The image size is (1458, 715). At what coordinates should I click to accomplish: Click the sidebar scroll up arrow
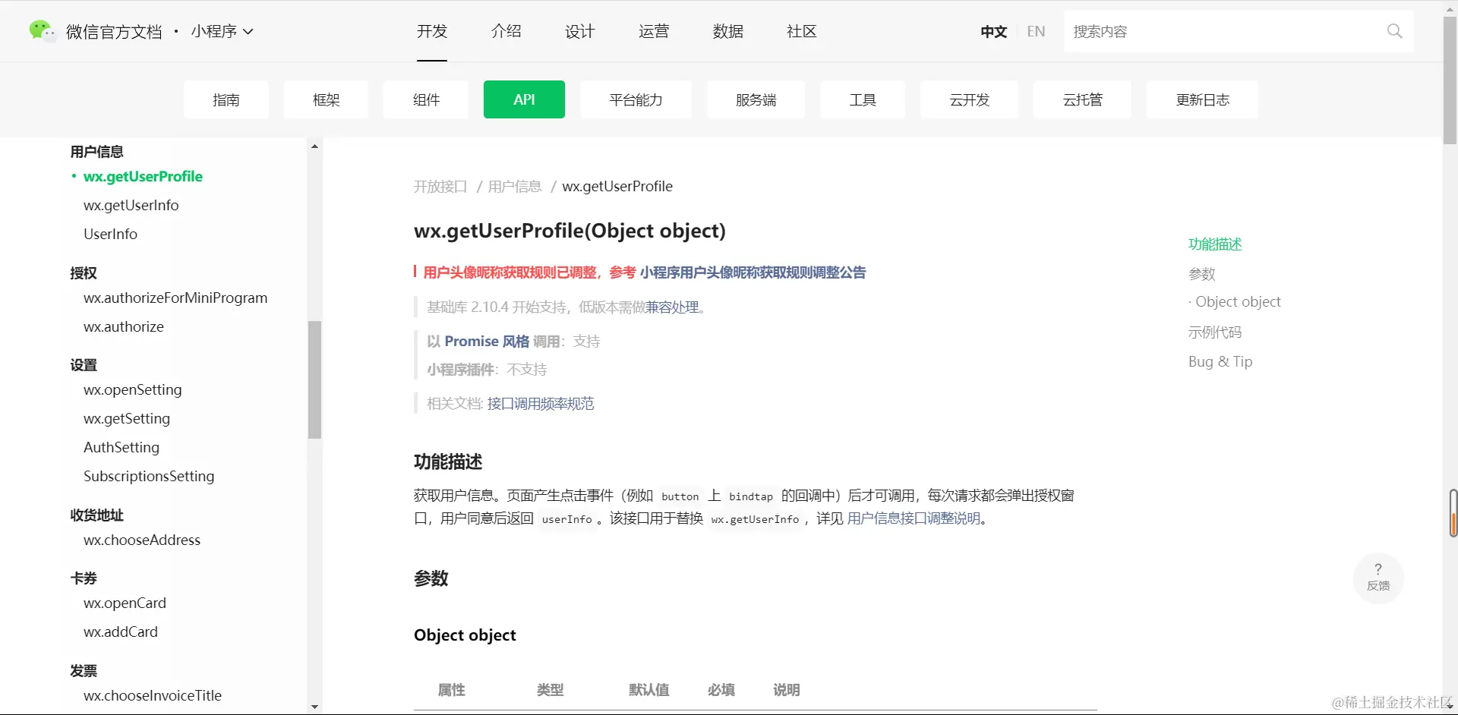314,146
